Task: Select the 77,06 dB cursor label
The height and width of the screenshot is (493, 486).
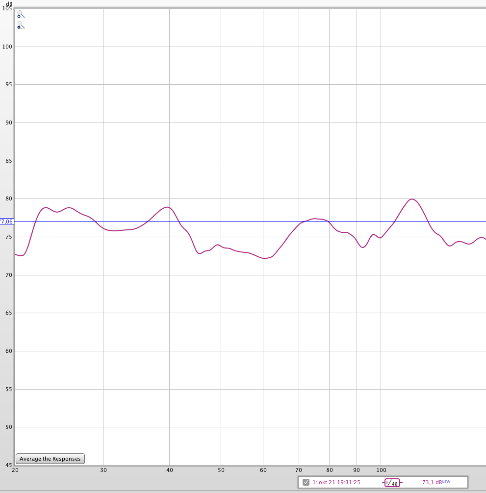Action: pyautogui.click(x=6, y=222)
